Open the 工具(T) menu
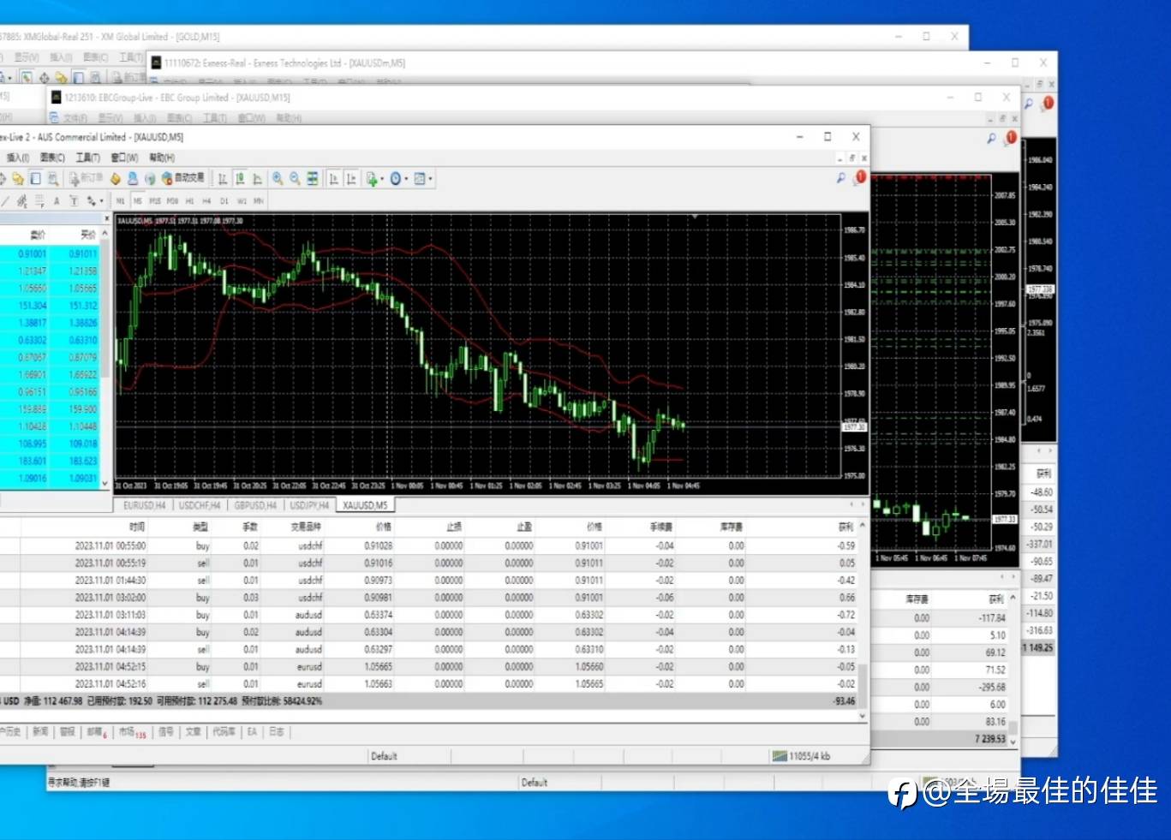Image resolution: width=1171 pixels, height=840 pixels. [x=87, y=158]
